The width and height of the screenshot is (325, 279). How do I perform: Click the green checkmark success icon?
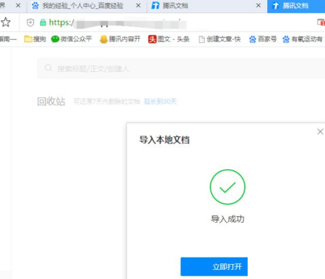[227, 187]
